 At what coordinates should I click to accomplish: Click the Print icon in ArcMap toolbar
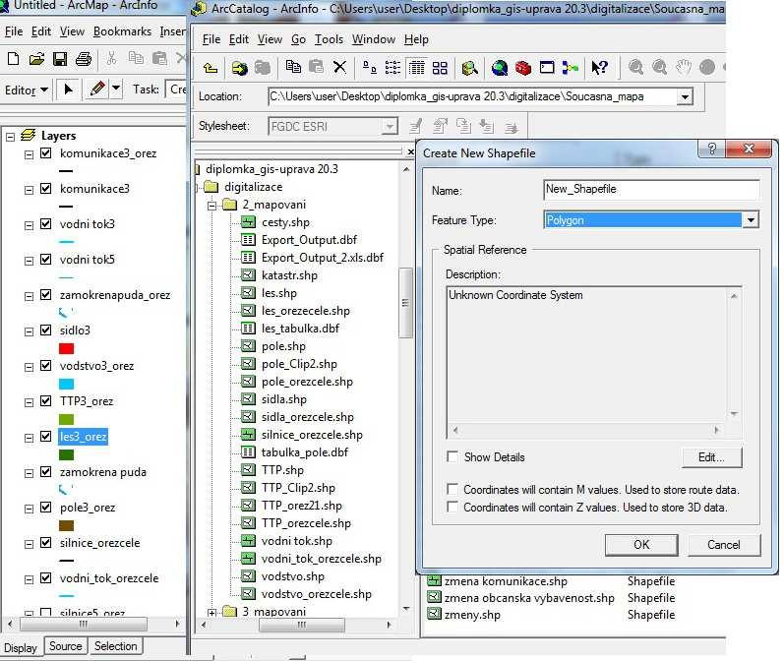point(84,59)
